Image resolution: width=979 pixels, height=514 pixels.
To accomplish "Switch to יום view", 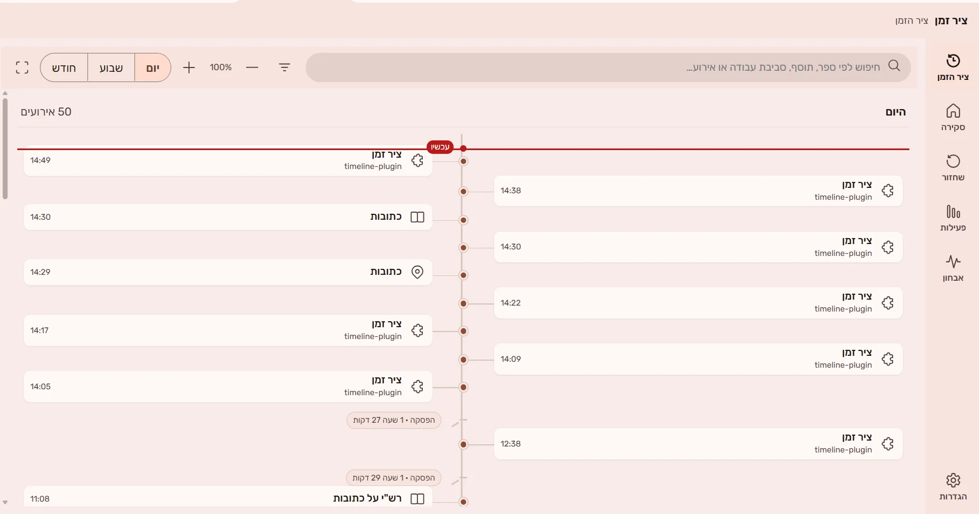I will click(153, 67).
